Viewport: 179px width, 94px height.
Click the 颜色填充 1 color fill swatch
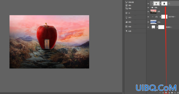click(x=153, y=27)
